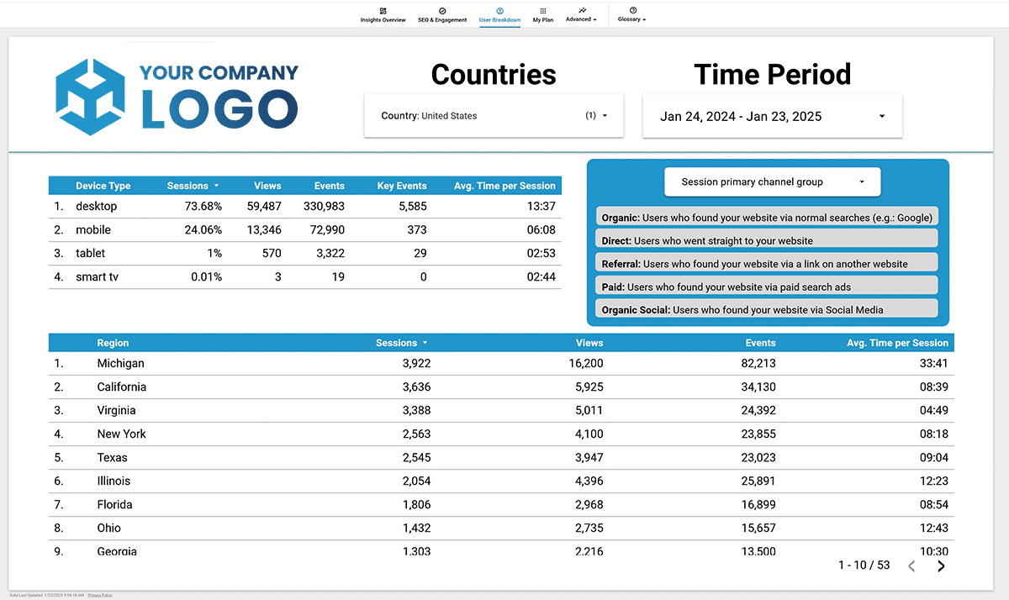Click the Glossary question mark icon
This screenshot has height=600, width=1009.
pyautogui.click(x=632, y=10)
